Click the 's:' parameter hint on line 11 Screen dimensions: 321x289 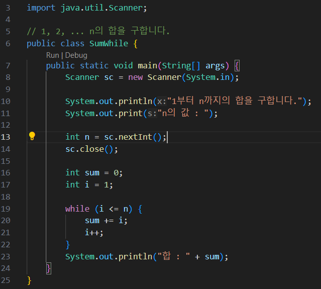pyautogui.click(x=152, y=113)
